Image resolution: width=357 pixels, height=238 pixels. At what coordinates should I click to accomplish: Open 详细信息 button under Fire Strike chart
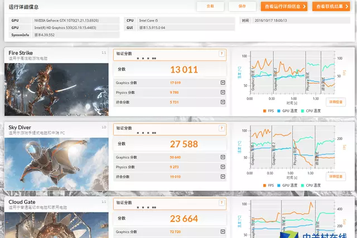[336, 102]
